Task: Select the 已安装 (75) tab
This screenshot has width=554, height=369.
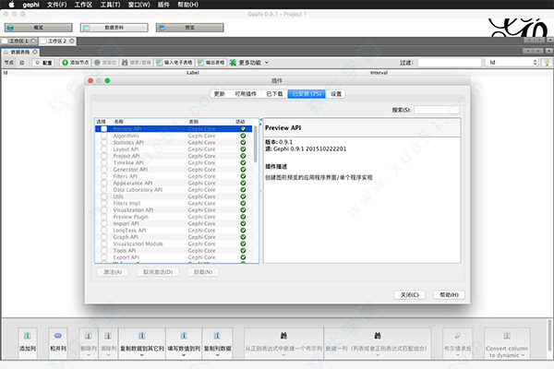Action: [x=307, y=94]
